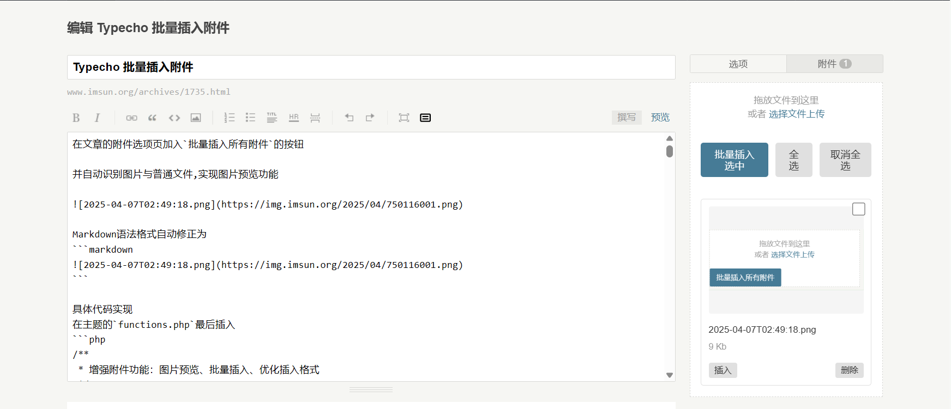The width and height of the screenshot is (951, 409).
Task: Click 批量插入选中 button
Action: click(734, 160)
